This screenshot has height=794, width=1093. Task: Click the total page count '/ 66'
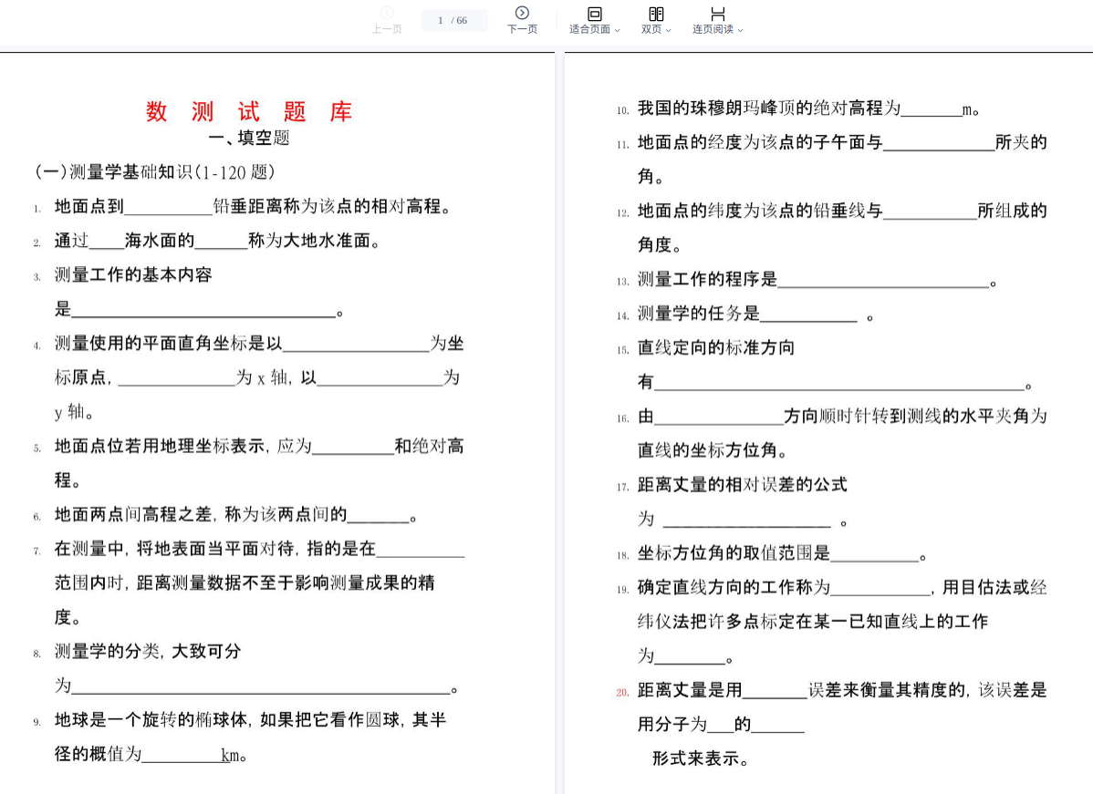click(460, 20)
